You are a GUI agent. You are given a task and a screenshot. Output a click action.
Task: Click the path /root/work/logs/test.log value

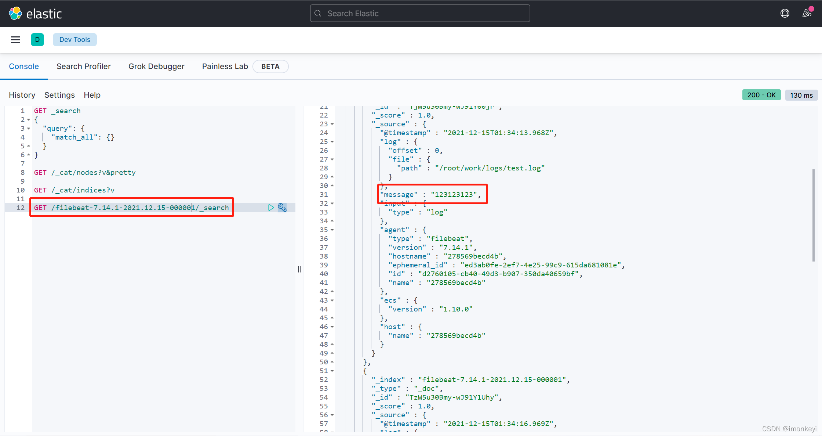pyautogui.click(x=490, y=168)
